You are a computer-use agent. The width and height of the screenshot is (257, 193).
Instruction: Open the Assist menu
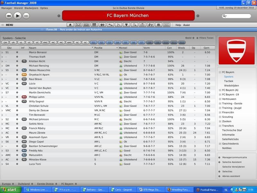[x=187, y=25]
